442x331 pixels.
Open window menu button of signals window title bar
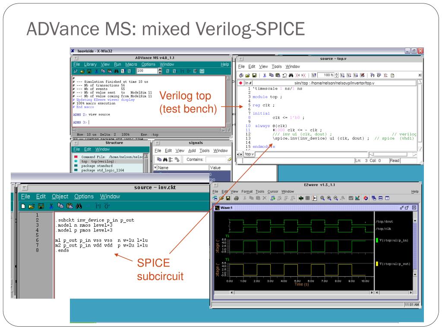click(x=158, y=143)
